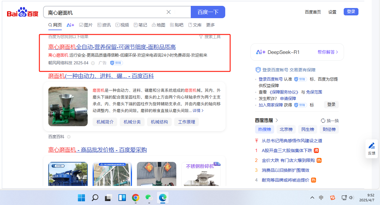This screenshot has height=205, width=380.
Task: Click the Windows Start icon in taskbar
Action: 82,198
